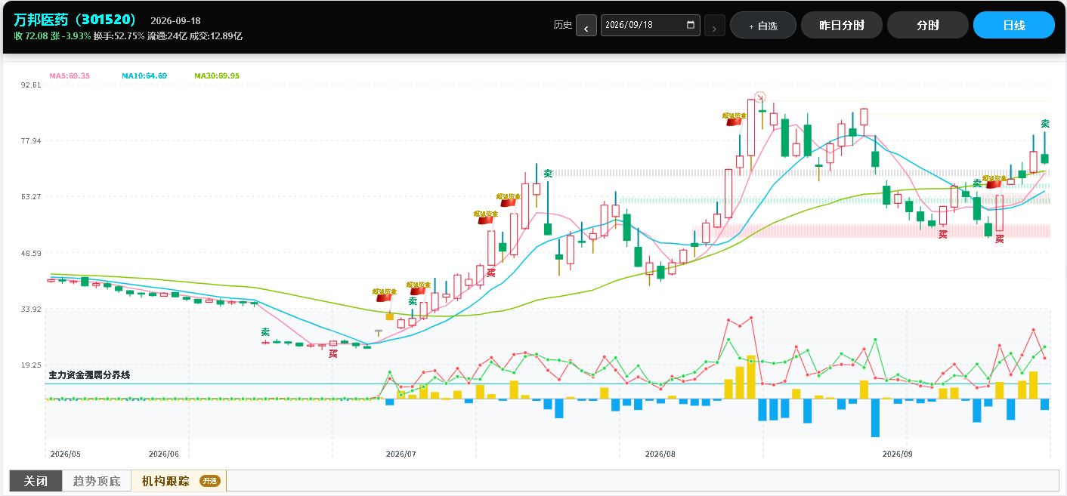Click the 主力资金强弱分界线 label
1067x496 pixels.
coord(89,375)
